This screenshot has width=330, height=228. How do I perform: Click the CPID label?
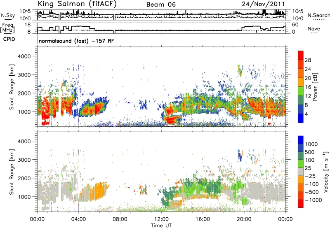click(9, 39)
